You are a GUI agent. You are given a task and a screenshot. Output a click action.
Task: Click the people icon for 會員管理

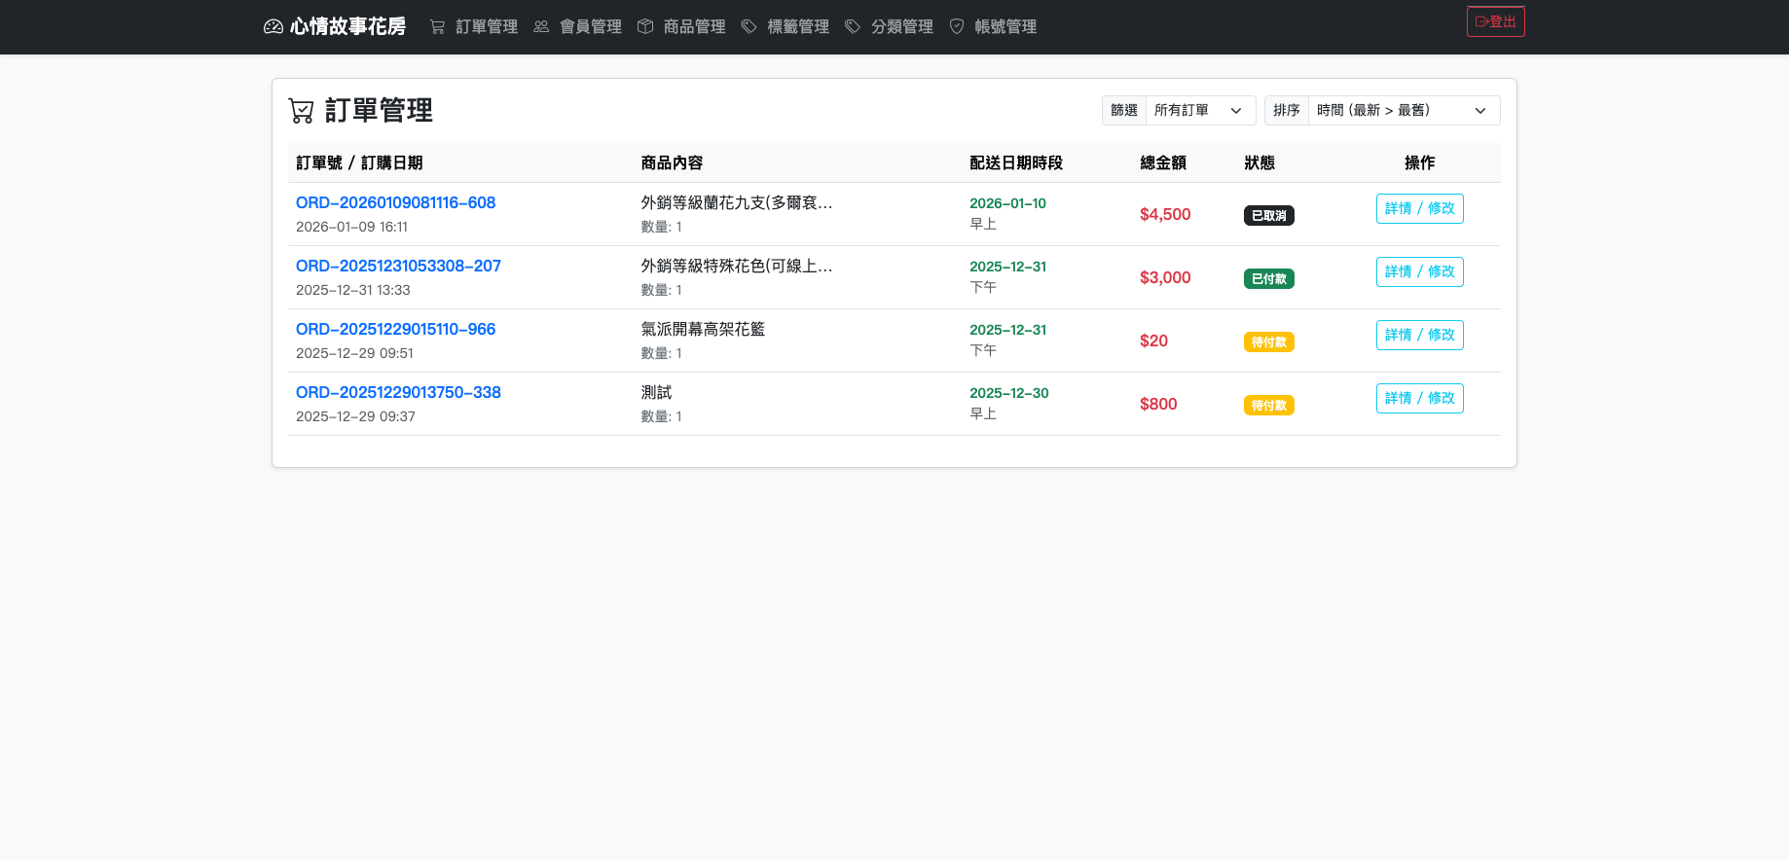(541, 26)
